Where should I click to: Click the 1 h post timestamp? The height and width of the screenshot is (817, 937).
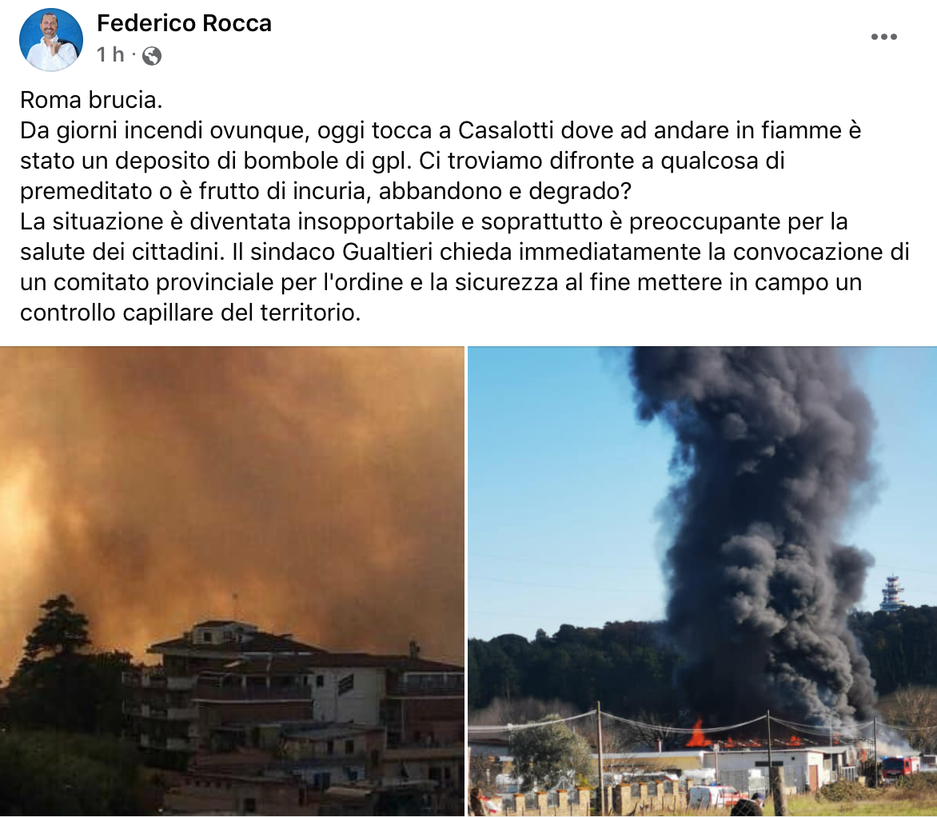coord(110,55)
